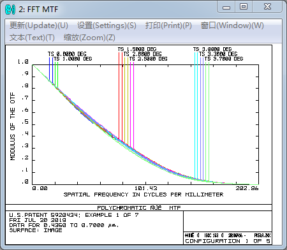Click the 'FRI JUL 20 2019' date line
Viewport: 287px width, 250px height.
coord(38,220)
